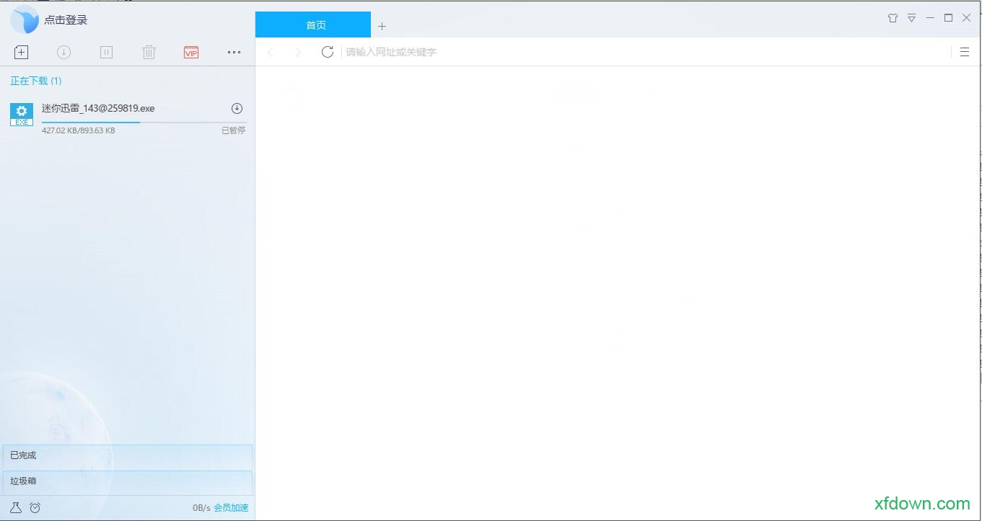Resume download using arrow beside 迷你迅雷 file
This screenshot has width=982, height=521.
coord(237,108)
